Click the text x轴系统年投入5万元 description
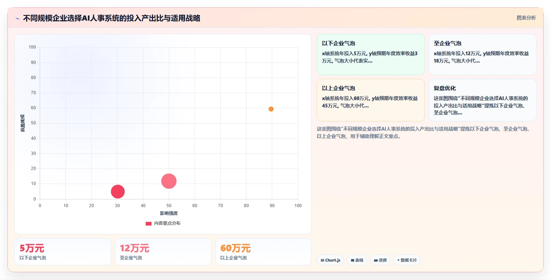The image size is (551, 280). point(370,57)
